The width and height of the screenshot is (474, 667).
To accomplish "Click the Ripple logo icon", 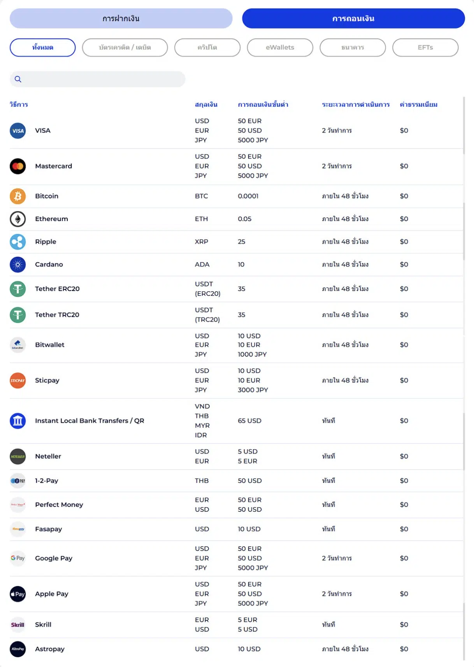I will coord(18,242).
